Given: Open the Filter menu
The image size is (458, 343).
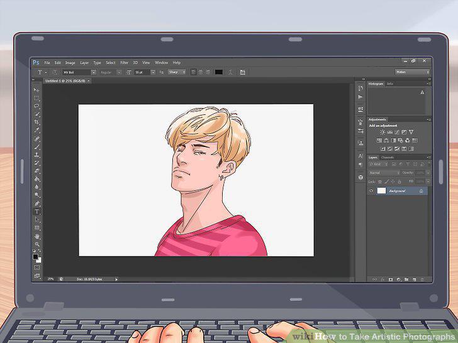Looking at the screenshot, I should (x=124, y=62).
